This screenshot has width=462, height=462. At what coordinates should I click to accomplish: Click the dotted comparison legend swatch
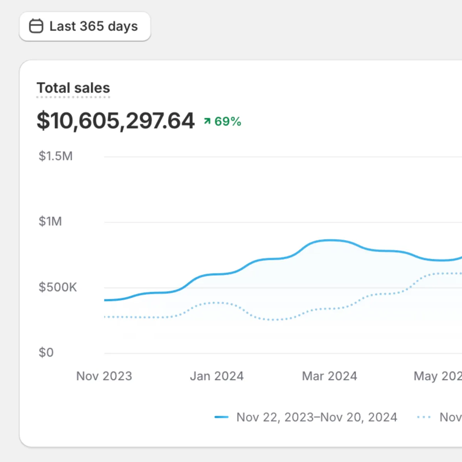(424, 417)
